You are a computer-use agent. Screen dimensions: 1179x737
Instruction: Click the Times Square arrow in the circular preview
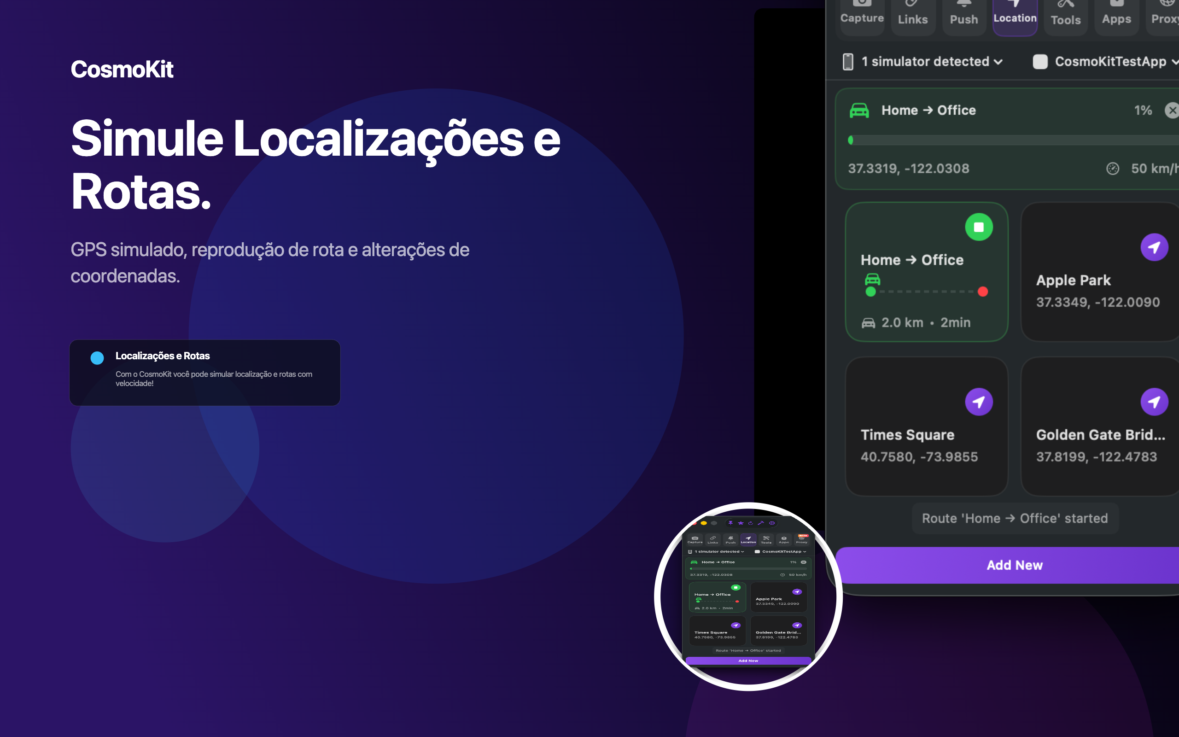coord(735,626)
